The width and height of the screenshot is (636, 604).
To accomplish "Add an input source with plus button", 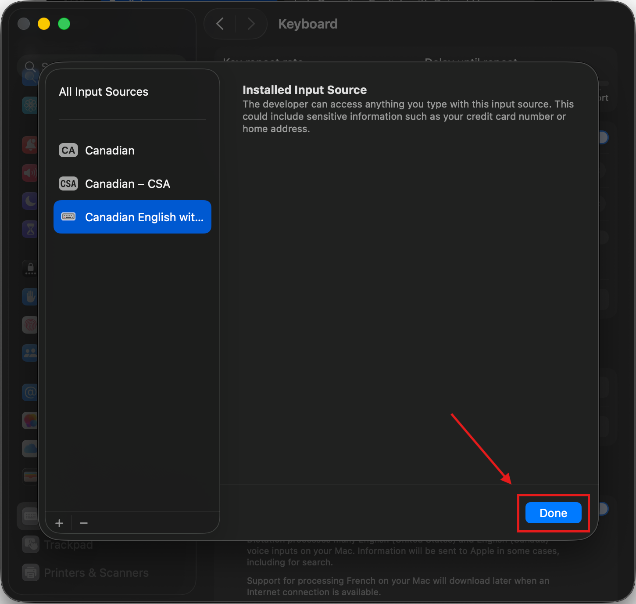I will click(x=59, y=523).
